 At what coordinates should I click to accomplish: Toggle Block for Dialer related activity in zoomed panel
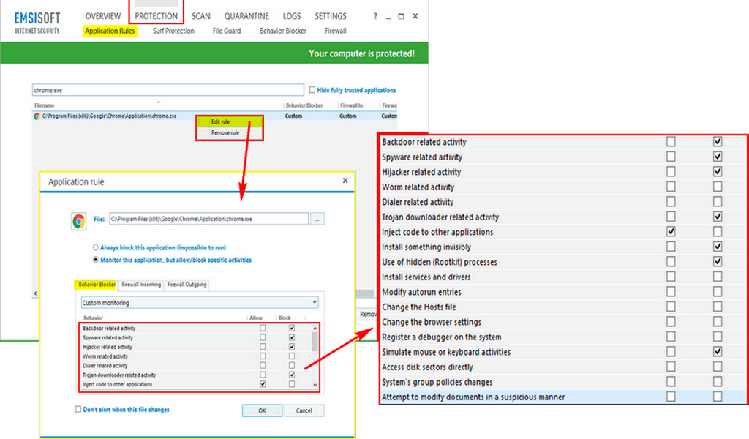point(718,202)
